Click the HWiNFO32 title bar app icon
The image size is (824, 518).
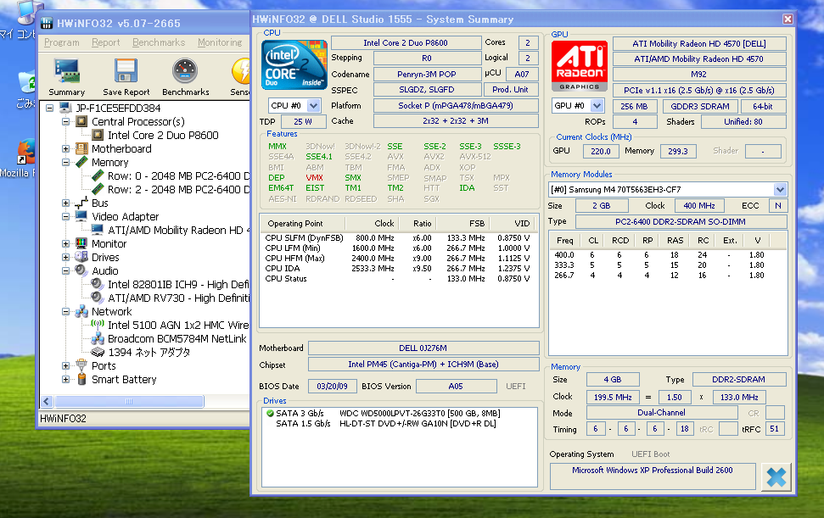pyautogui.click(x=47, y=23)
